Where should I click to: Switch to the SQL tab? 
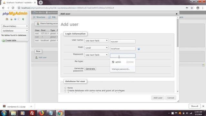(52, 17)
